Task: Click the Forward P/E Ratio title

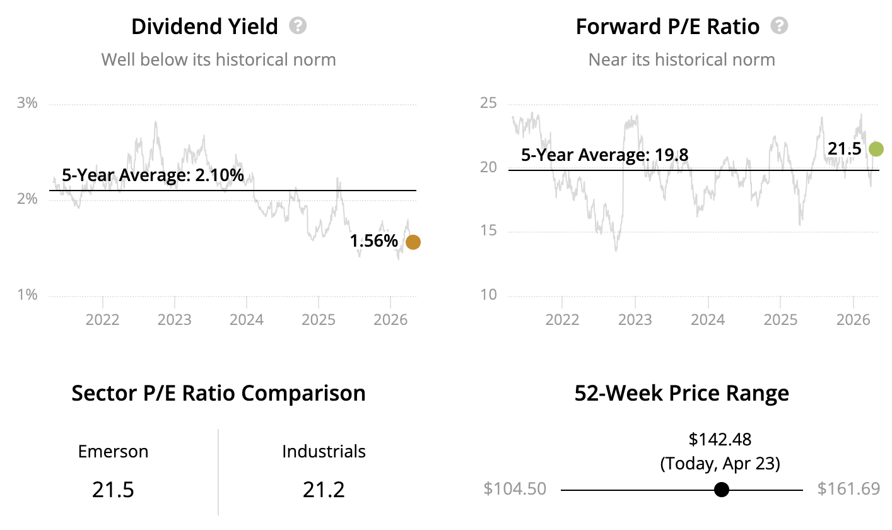Action: (667, 26)
